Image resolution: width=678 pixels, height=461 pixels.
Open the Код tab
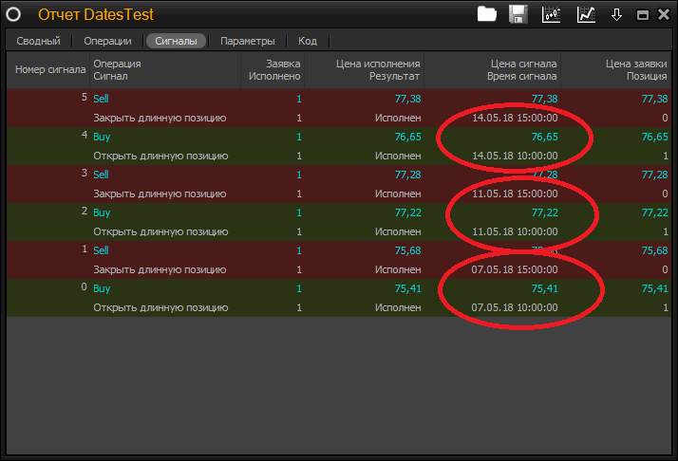(x=308, y=41)
